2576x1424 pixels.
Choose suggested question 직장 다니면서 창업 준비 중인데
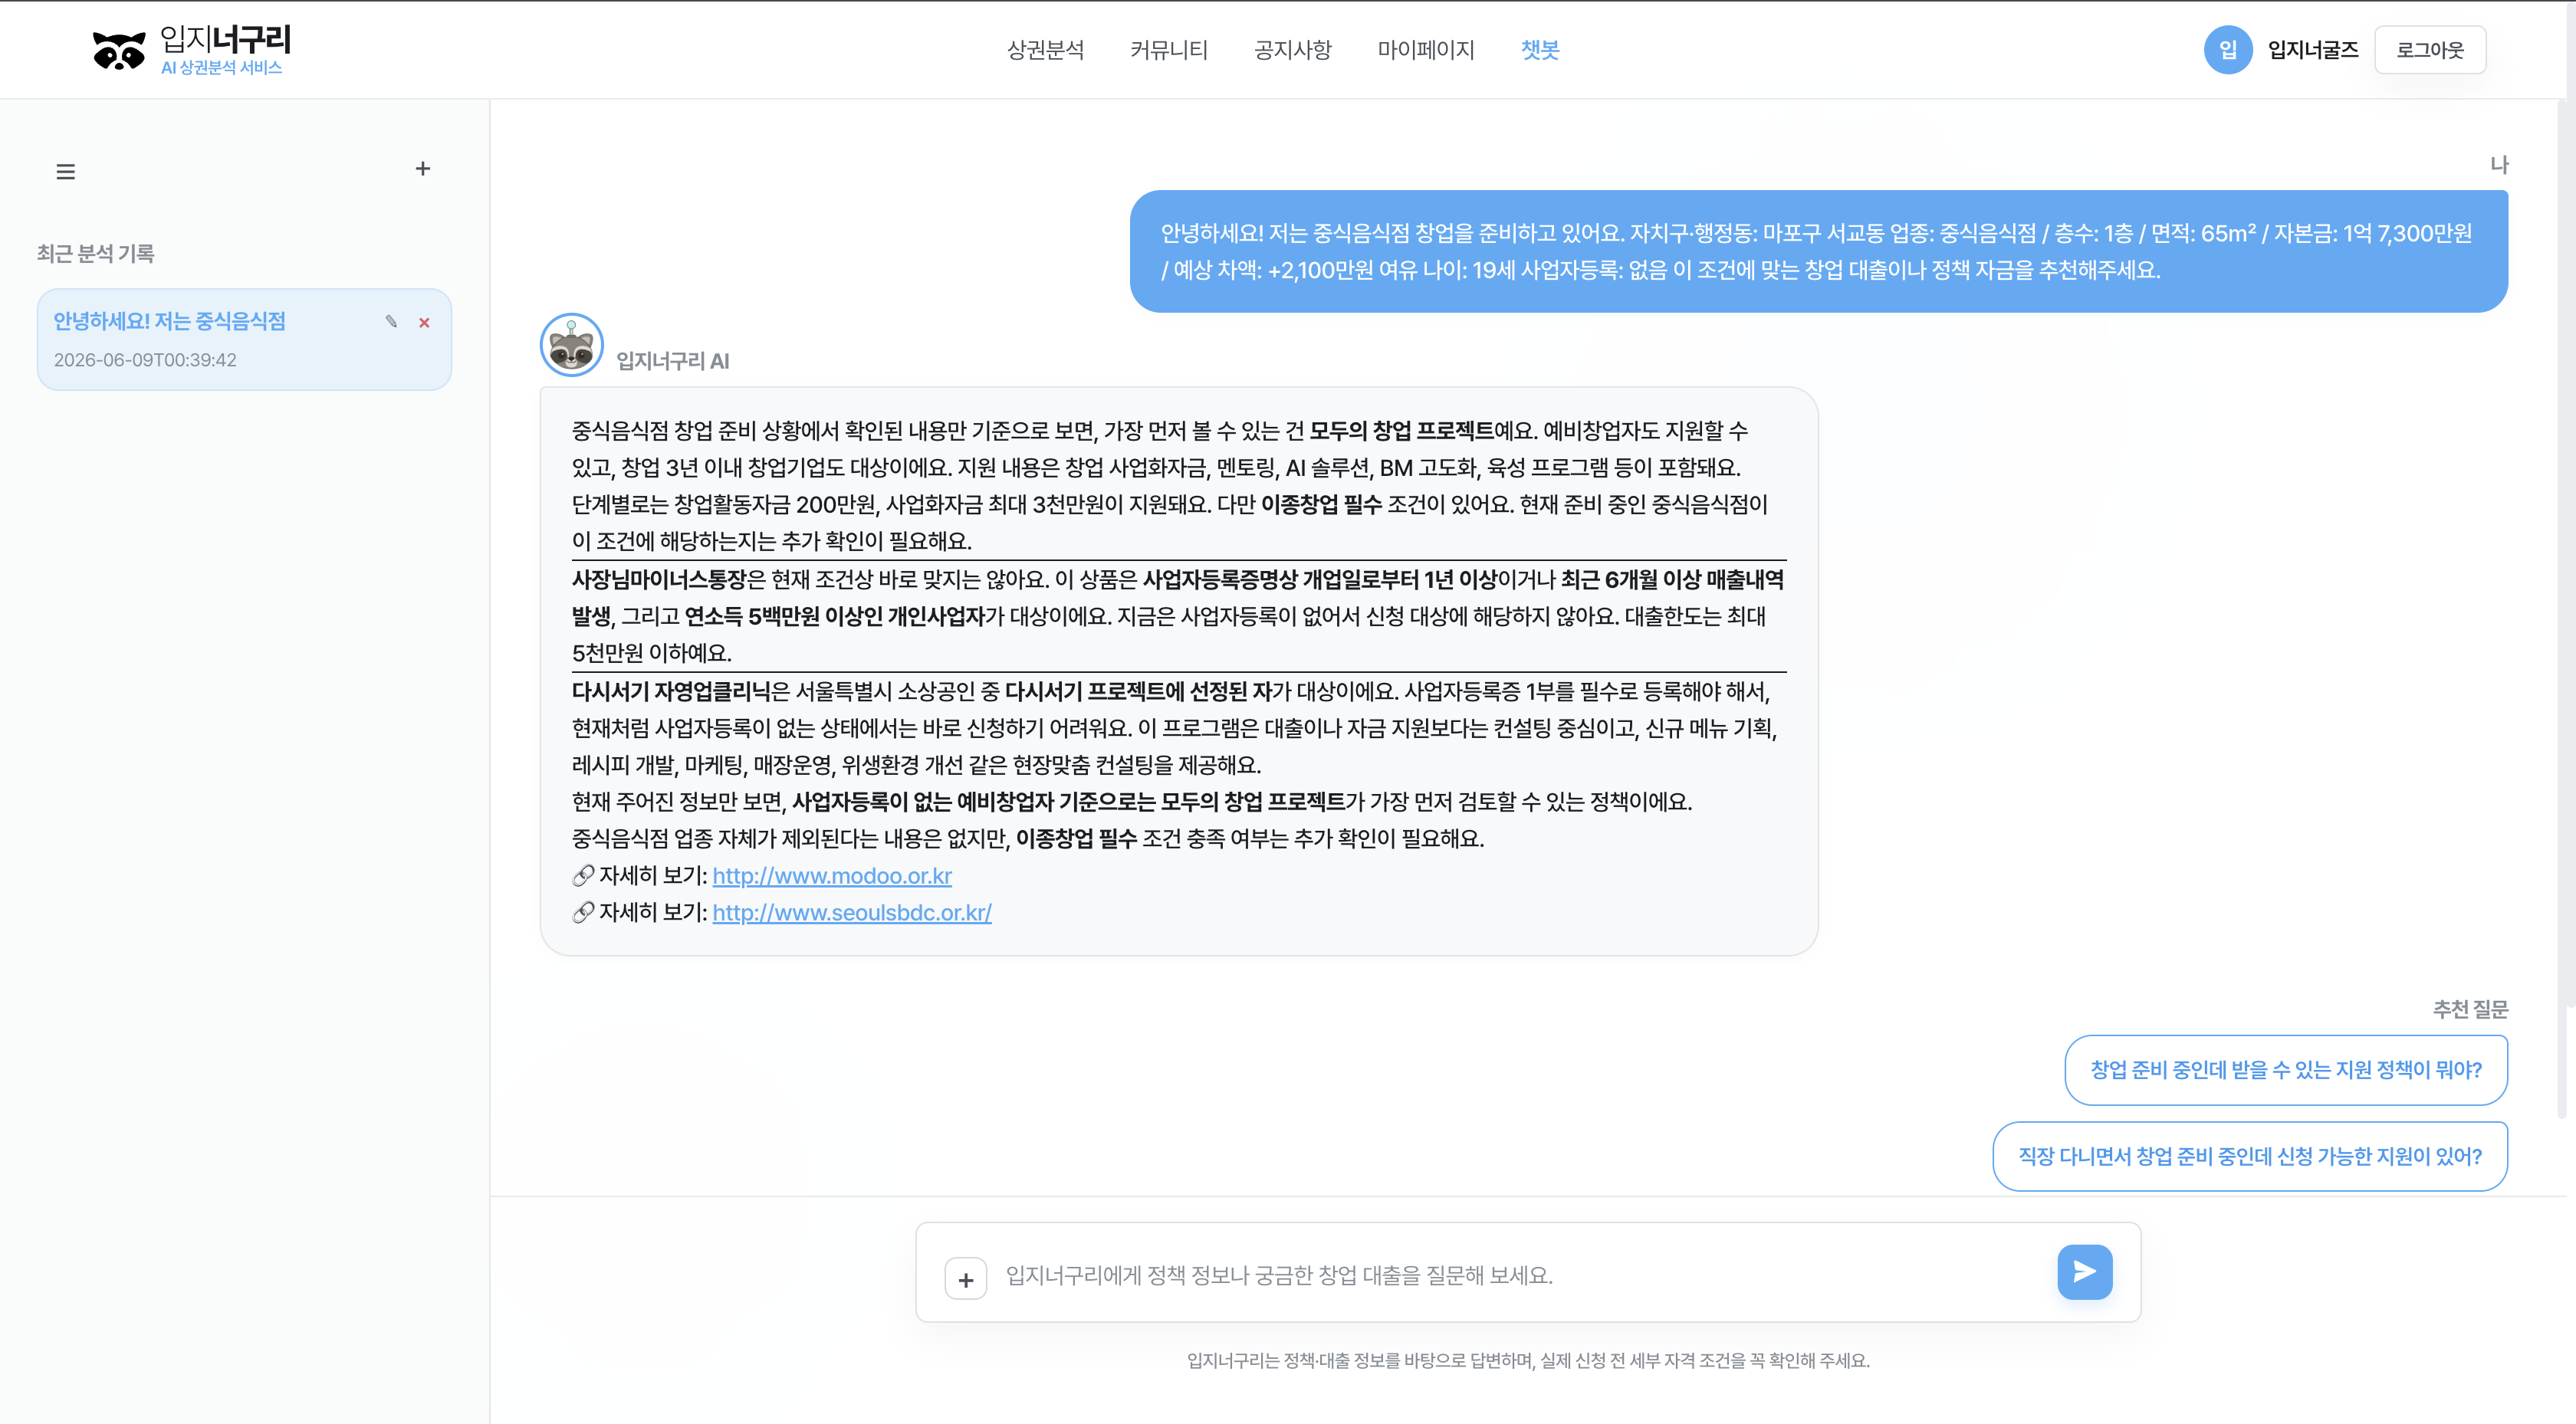[x=2250, y=1156]
